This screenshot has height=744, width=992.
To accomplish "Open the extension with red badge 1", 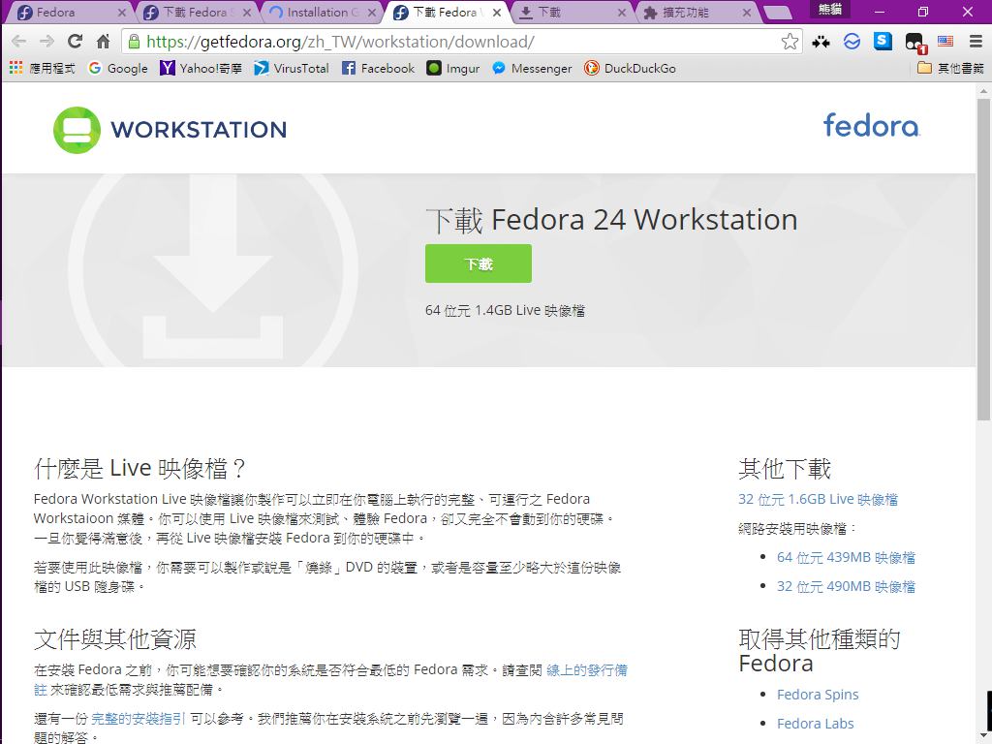I will coord(914,43).
